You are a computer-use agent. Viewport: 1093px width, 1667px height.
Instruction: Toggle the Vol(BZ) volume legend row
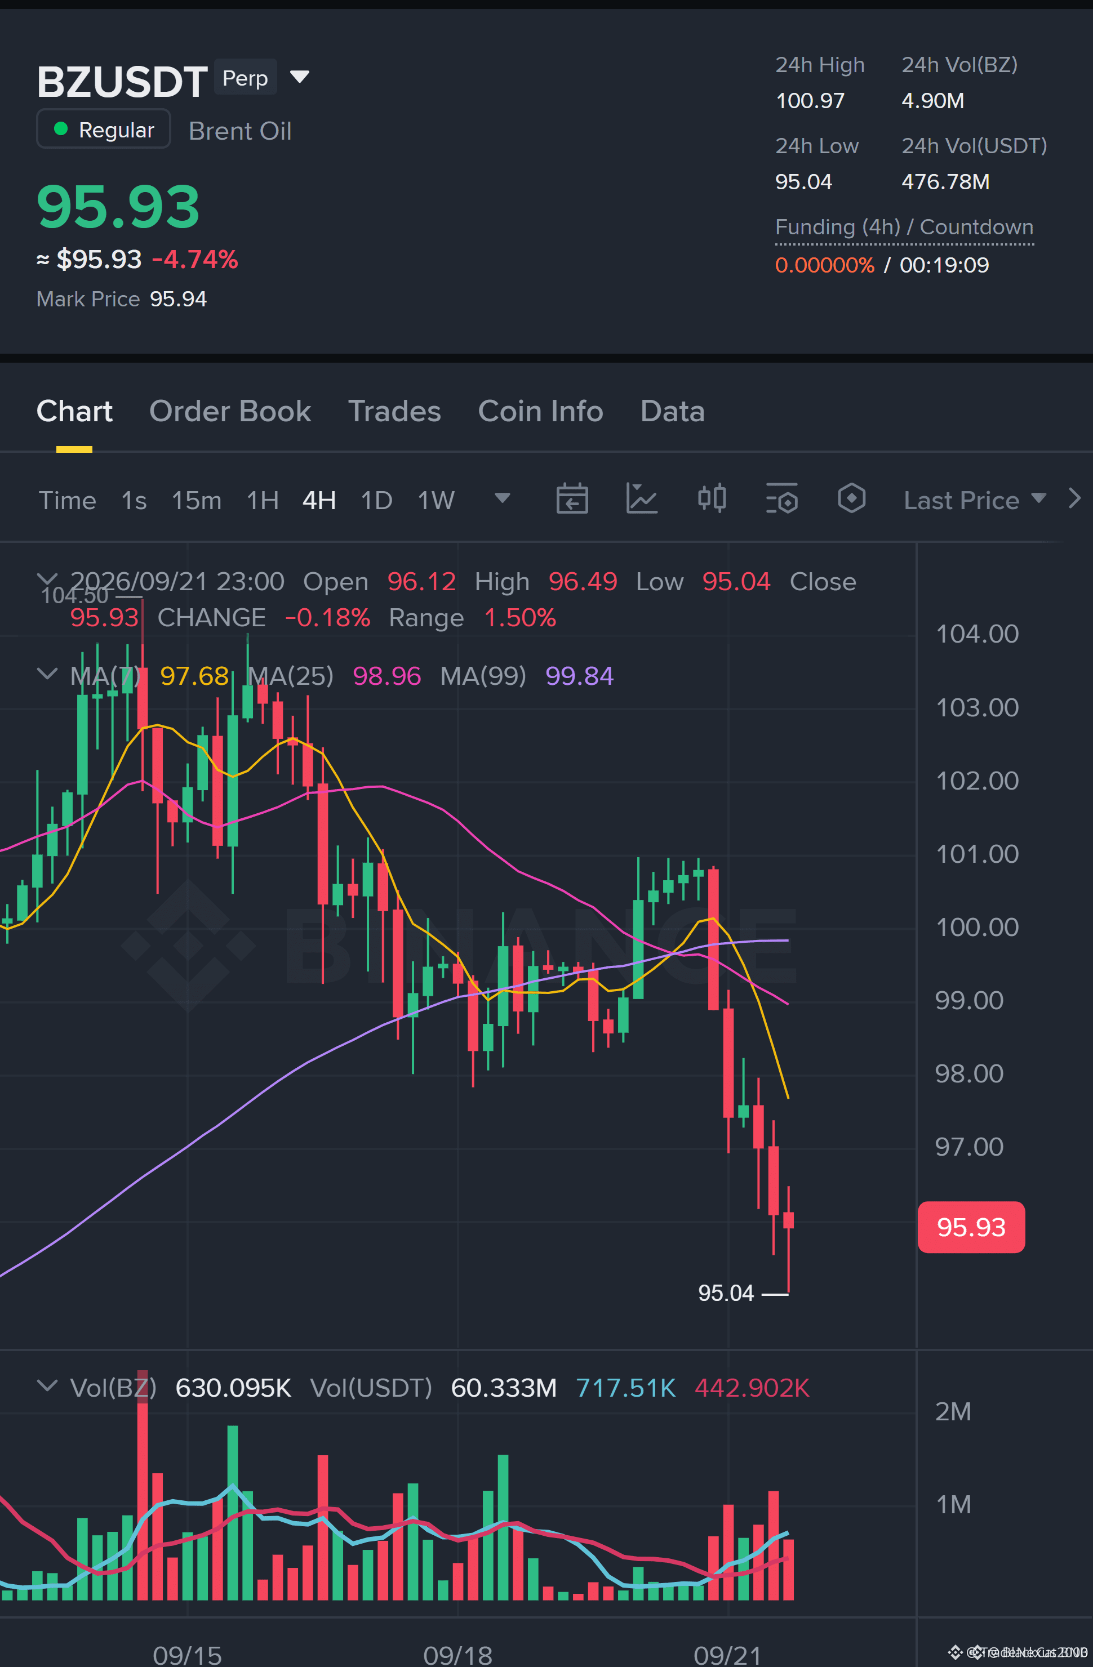tap(47, 1386)
